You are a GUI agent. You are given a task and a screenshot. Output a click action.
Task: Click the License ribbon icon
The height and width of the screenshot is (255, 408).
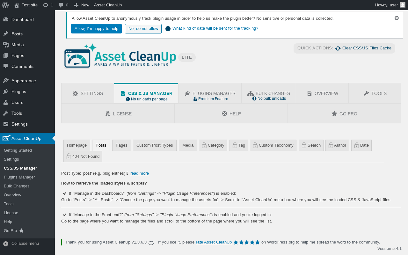[x=108, y=113]
